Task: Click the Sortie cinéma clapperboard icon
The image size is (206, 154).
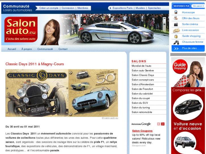Action: pos(176,24)
